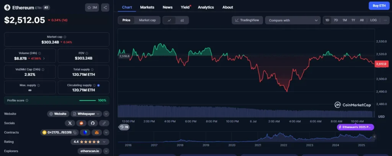Click the MetaMask fox icon
The width and height of the screenshot is (392, 156).
pos(97,132)
